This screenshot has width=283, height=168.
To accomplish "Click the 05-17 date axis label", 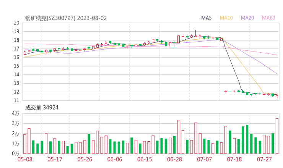I will 55,159.
